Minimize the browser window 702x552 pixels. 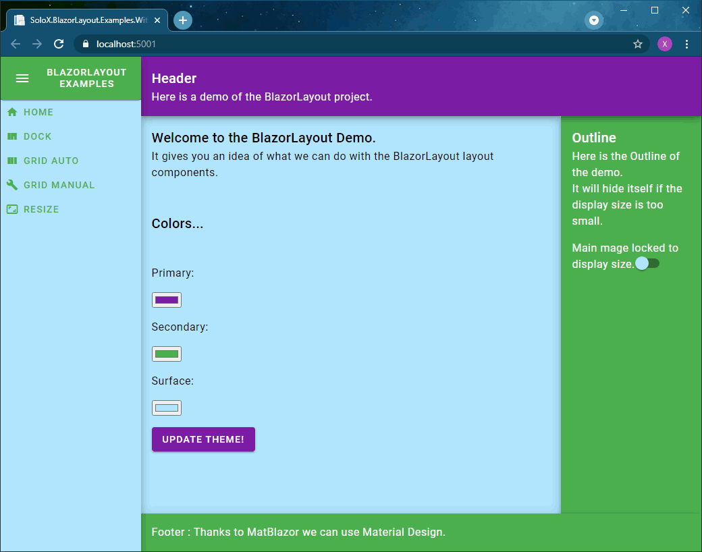(623, 10)
